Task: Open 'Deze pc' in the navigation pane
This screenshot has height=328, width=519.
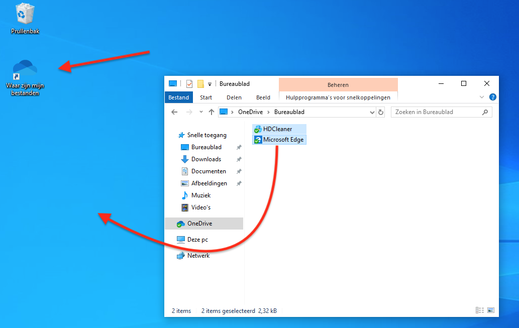Action: [x=197, y=240]
